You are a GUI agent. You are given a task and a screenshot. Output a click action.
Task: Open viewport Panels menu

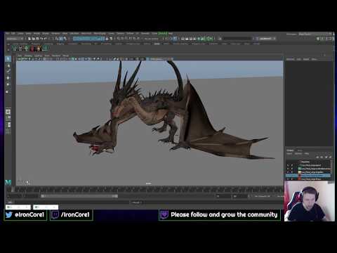coord(66,56)
